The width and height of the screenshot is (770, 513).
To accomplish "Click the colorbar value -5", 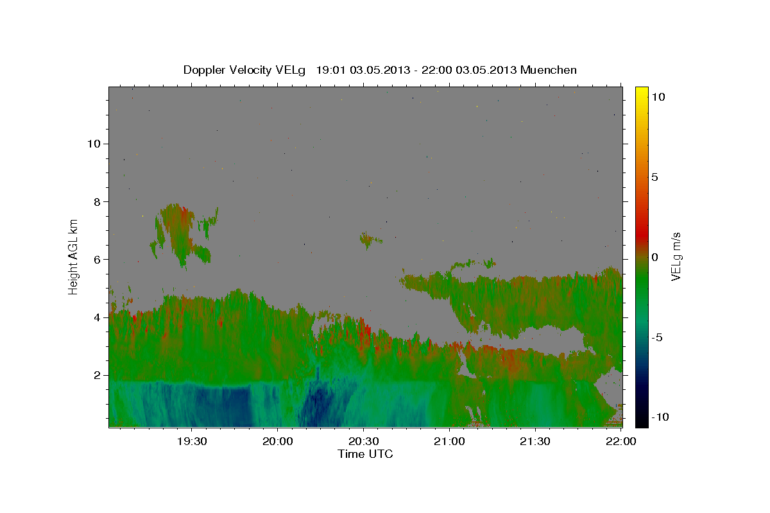I will click(x=656, y=337).
